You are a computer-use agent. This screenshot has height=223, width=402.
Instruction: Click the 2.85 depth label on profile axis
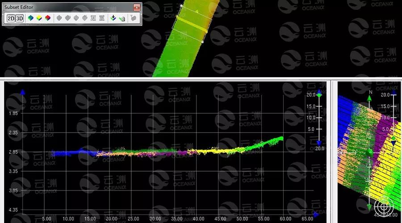(13, 152)
